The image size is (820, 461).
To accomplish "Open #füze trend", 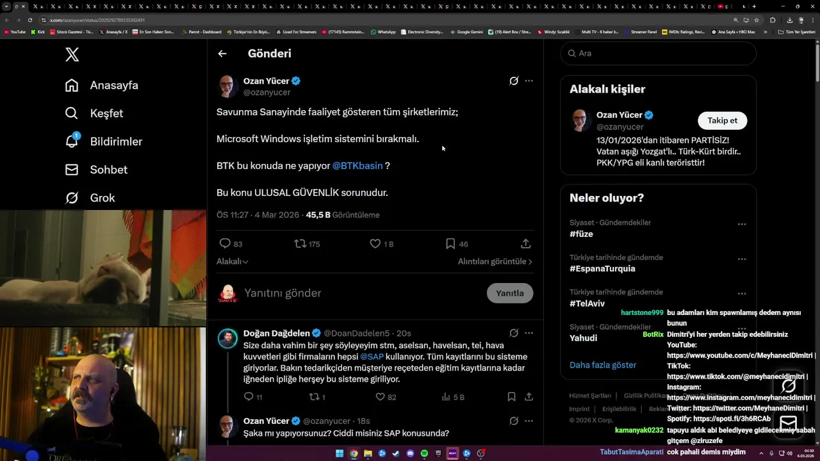I will (581, 234).
